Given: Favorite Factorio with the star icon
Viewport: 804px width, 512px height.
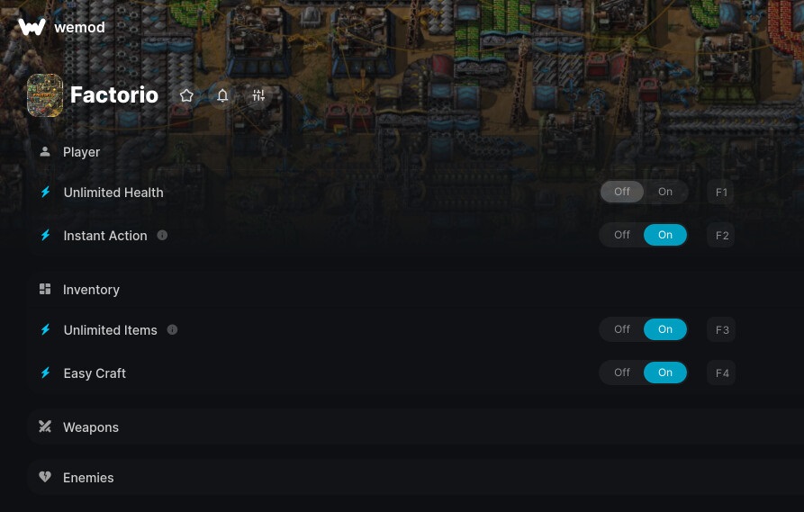Looking at the screenshot, I should [186, 95].
